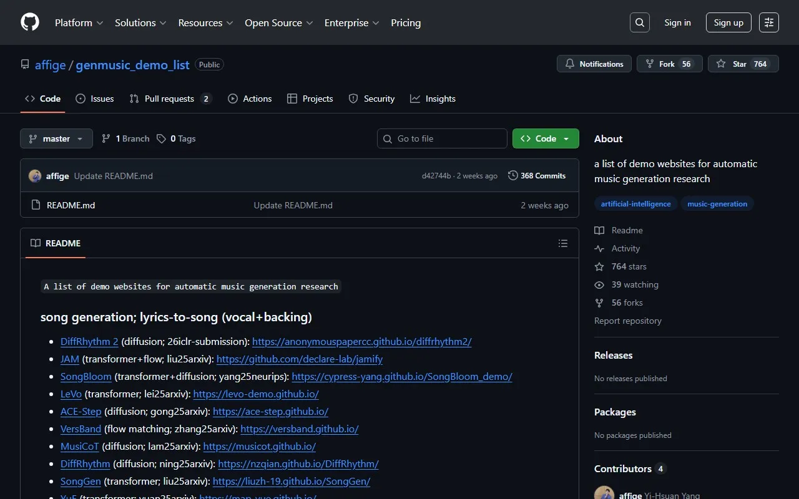The width and height of the screenshot is (799, 499).
Task: Open the README.md file icon
Action: 36,205
